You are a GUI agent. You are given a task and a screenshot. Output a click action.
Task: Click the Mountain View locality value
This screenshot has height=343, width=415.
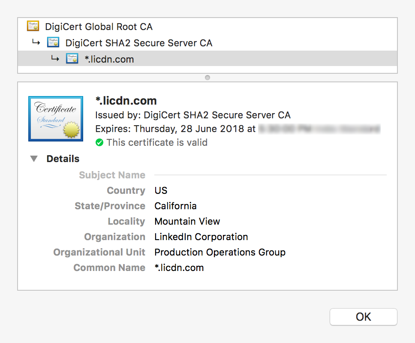click(187, 221)
